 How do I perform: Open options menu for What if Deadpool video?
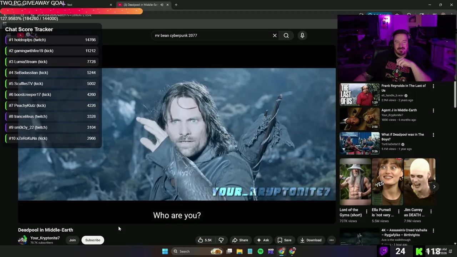(x=433, y=135)
